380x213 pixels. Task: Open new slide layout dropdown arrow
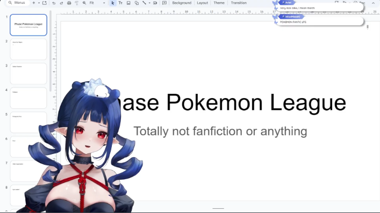tap(39, 3)
